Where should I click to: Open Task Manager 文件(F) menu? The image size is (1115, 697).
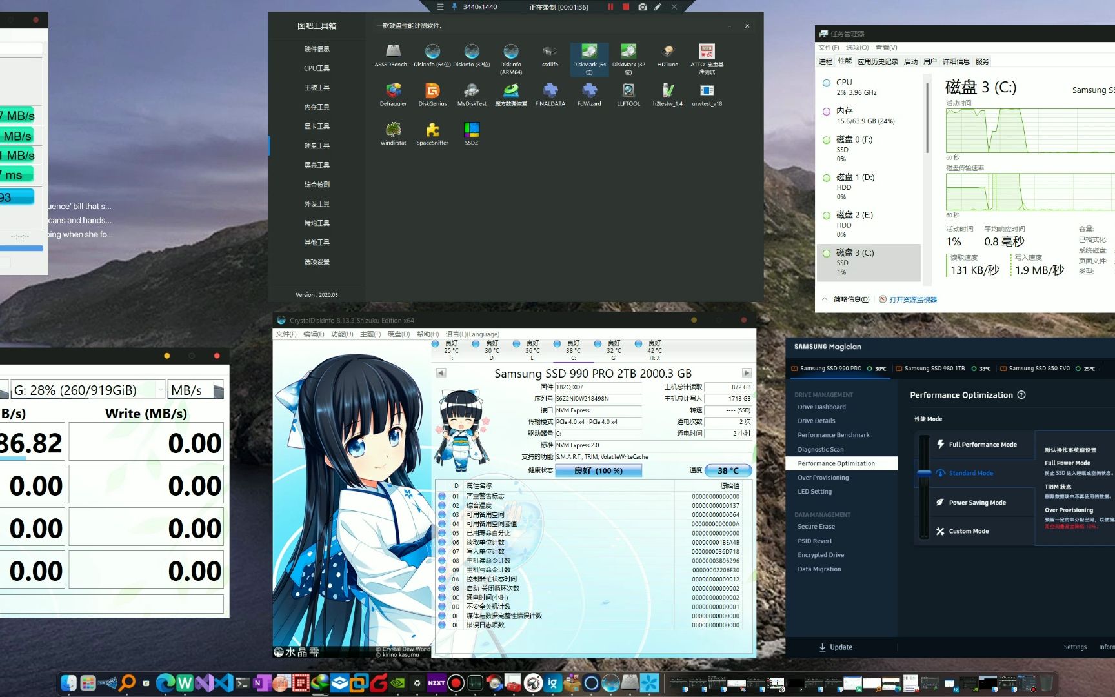[829, 48]
